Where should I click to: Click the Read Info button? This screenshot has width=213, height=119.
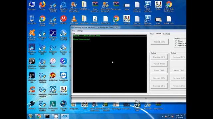point(160,42)
